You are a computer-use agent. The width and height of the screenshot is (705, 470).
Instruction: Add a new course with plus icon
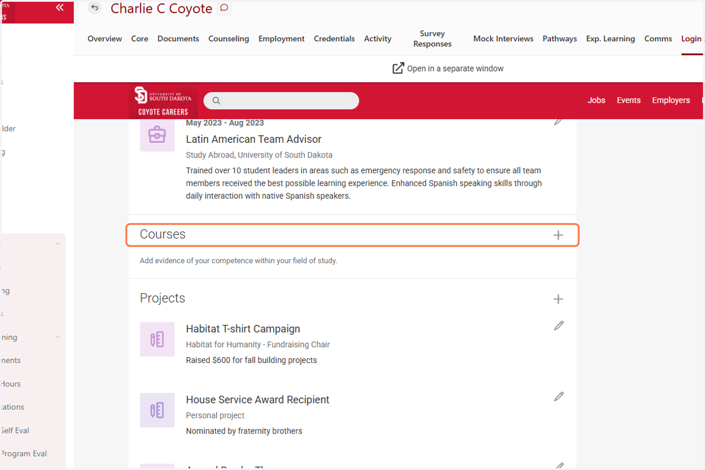pyautogui.click(x=558, y=235)
